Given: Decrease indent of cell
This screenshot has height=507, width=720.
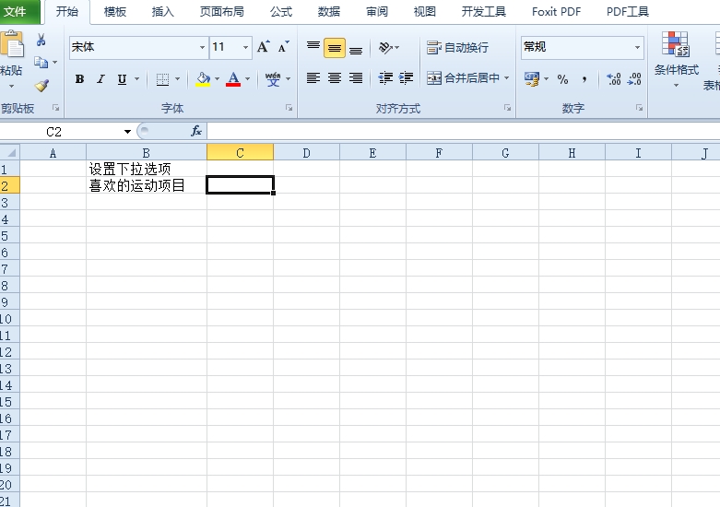Looking at the screenshot, I should click(x=385, y=78).
